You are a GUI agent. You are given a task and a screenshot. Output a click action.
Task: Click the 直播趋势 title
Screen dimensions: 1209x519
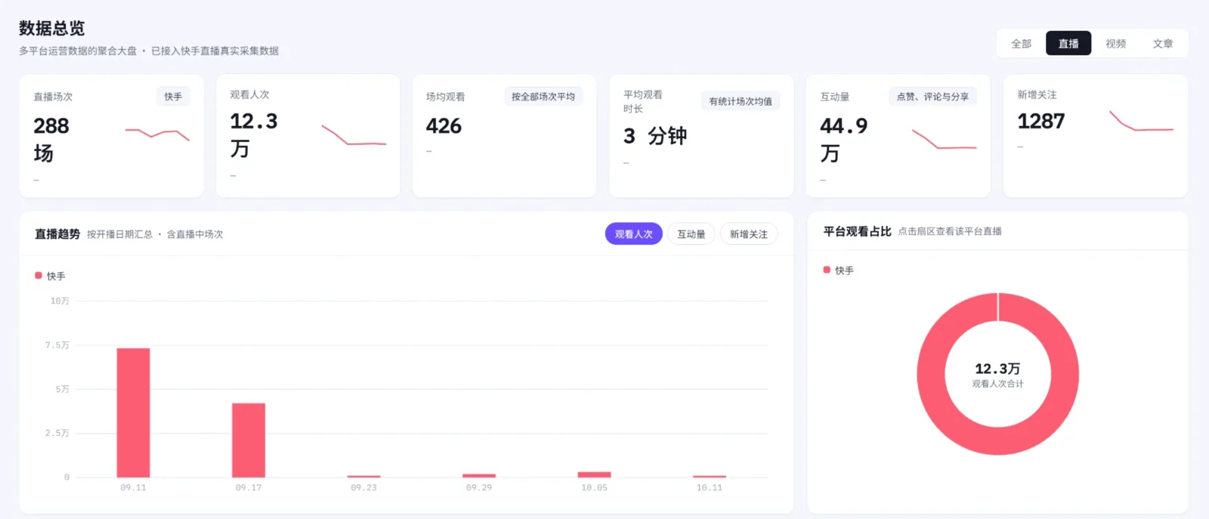57,234
